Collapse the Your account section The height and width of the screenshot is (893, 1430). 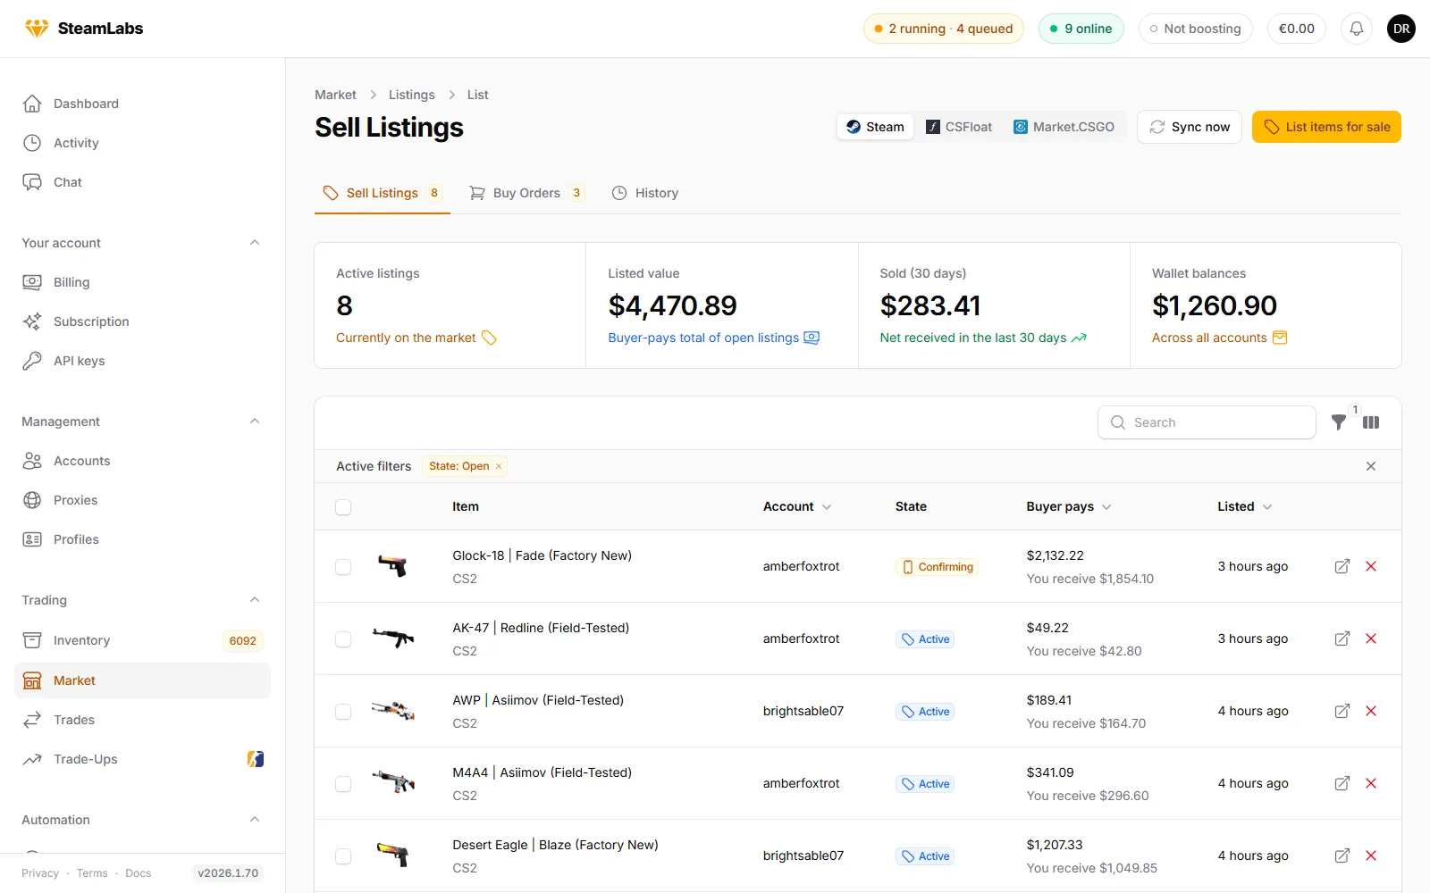point(255,243)
